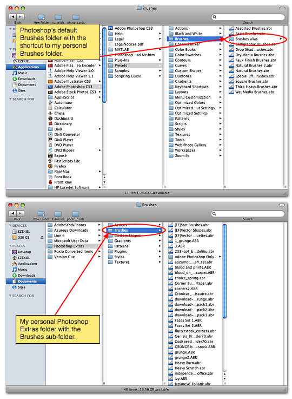Select the FastScripts Lite icon
Screen dimensions: 292x399
coord(50,161)
